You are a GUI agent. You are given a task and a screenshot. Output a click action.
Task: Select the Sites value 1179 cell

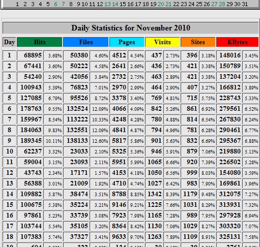coord(190,194)
